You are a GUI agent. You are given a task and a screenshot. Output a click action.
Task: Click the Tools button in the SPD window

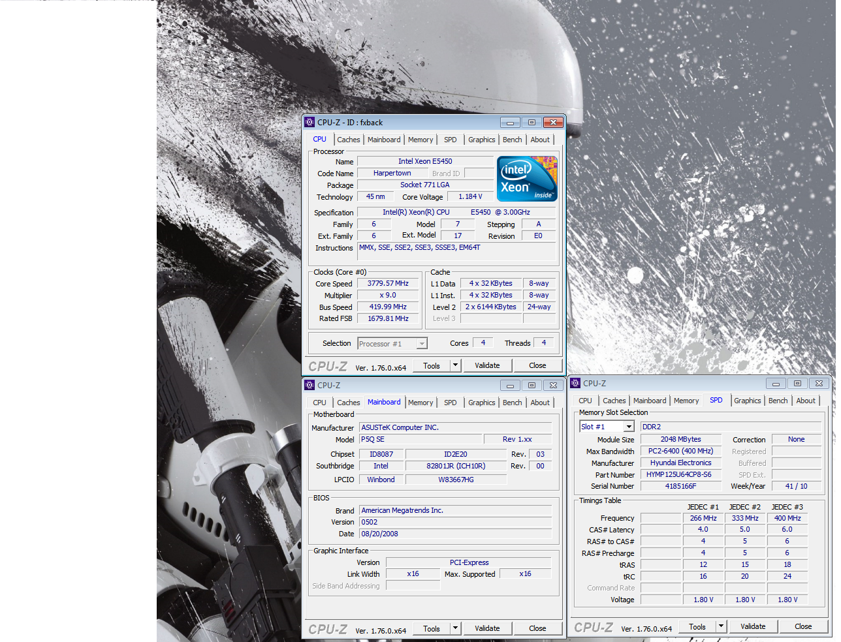pyautogui.click(x=697, y=626)
